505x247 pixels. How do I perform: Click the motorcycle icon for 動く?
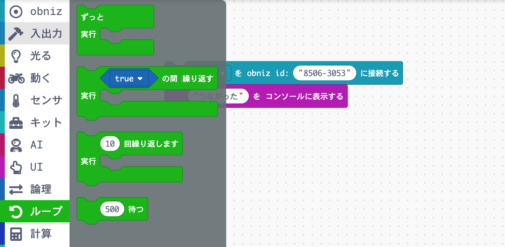(x=16, y=78)
